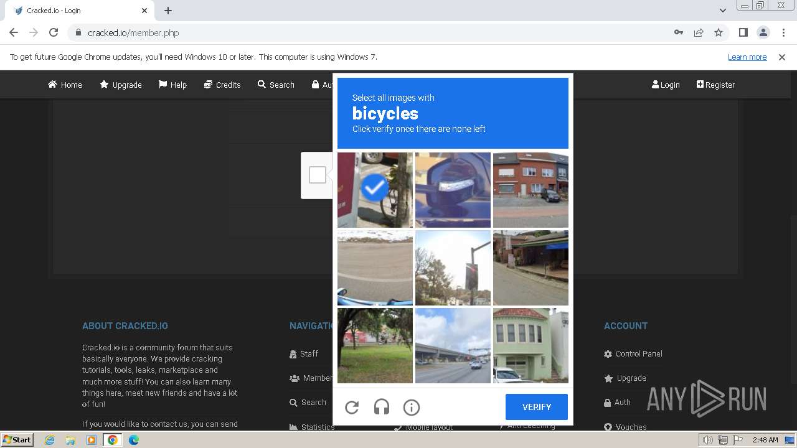Image resolution: width=797 pixels, height=448 pixels.
Task: Open volume control in system tray
Action: (707, 440)
